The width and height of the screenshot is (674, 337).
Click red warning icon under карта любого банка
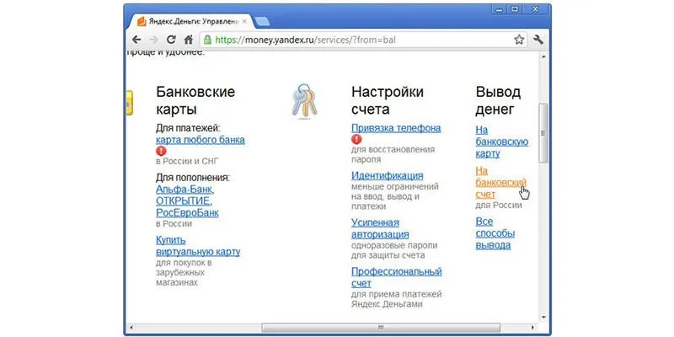pos(161,151)
